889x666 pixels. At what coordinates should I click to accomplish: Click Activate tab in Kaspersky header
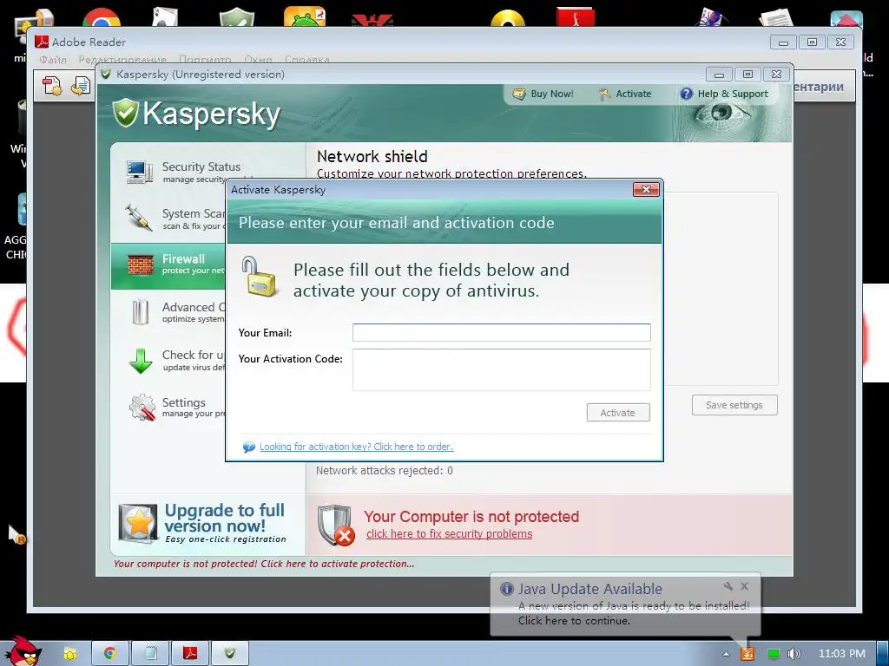pos(625,94)
